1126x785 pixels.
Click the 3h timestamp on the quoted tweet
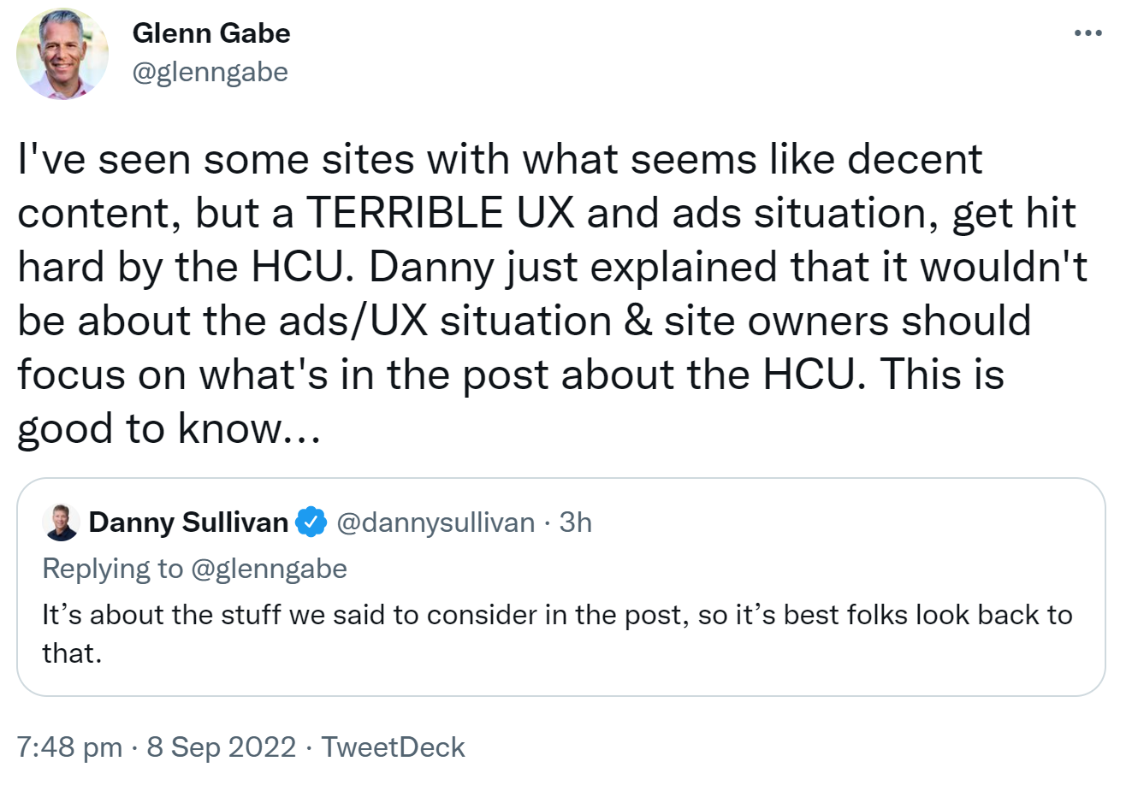click(581, 522)
